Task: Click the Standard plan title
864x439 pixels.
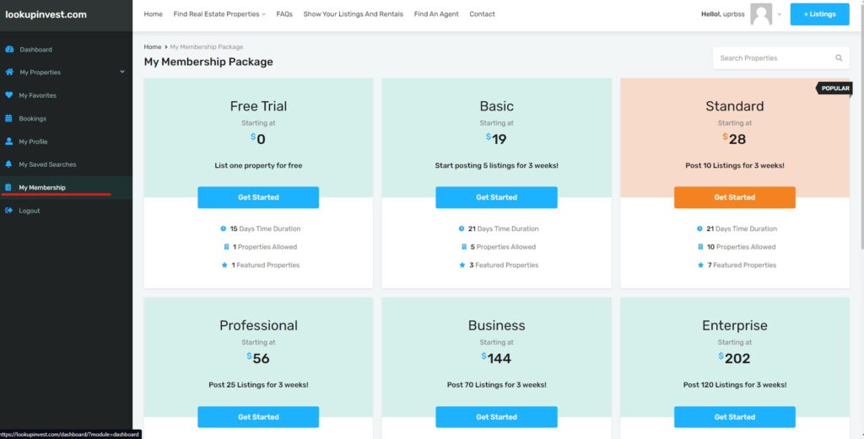Action: [735, 106]
